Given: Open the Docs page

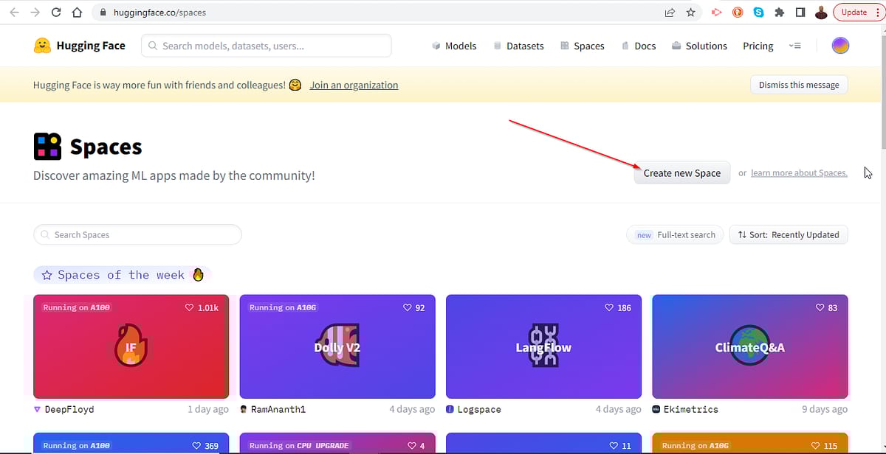Looking at the screenshot, I should click(x=639, y=46).
